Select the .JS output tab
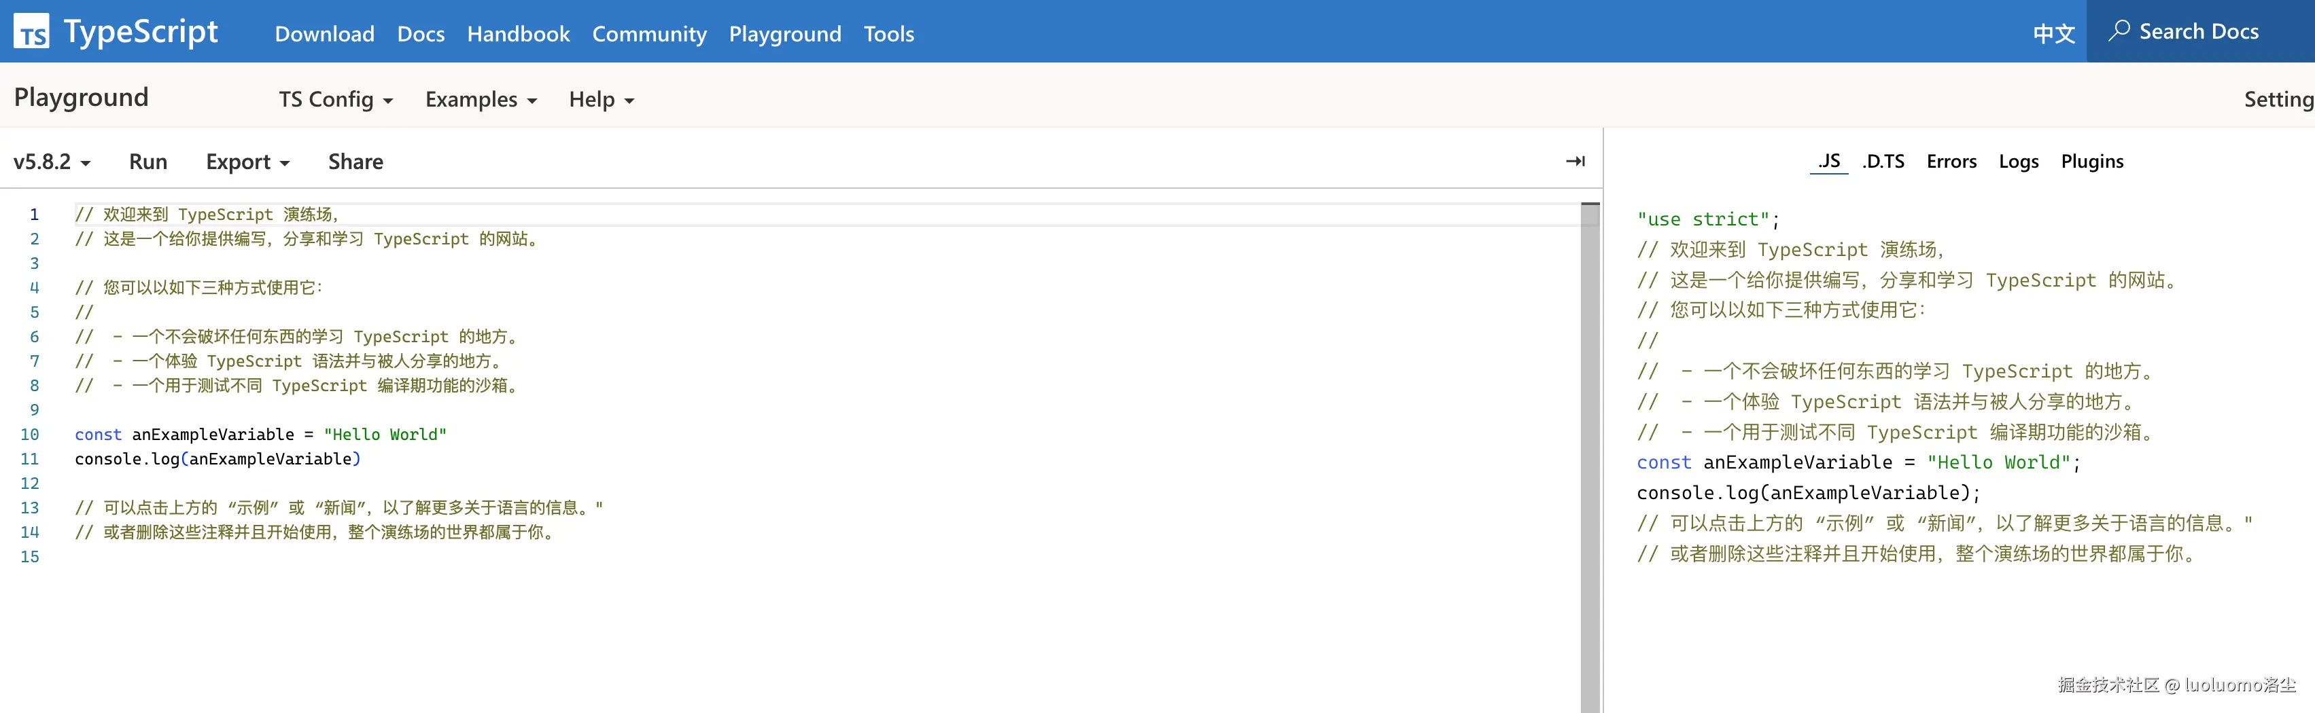Screen dimensions: 2315x713 click(1829, 162)
